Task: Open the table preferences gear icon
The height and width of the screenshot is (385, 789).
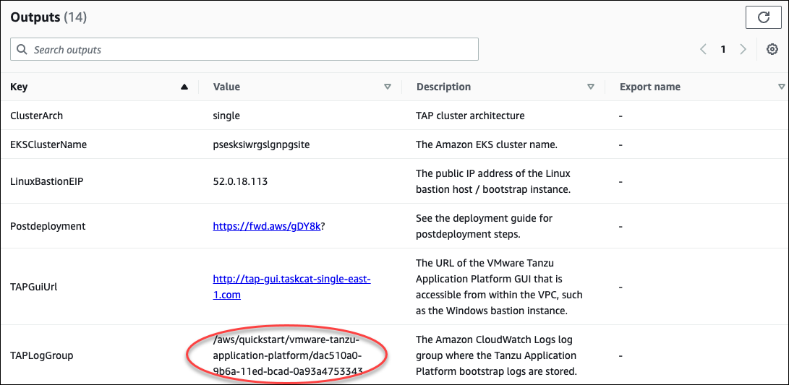Action: (x=772, y=49)
